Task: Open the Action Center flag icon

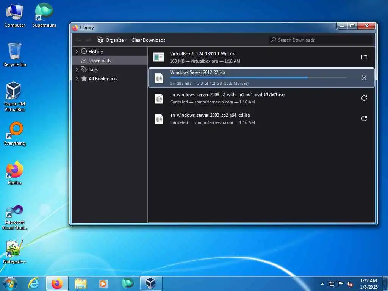Action: point(341,284)
